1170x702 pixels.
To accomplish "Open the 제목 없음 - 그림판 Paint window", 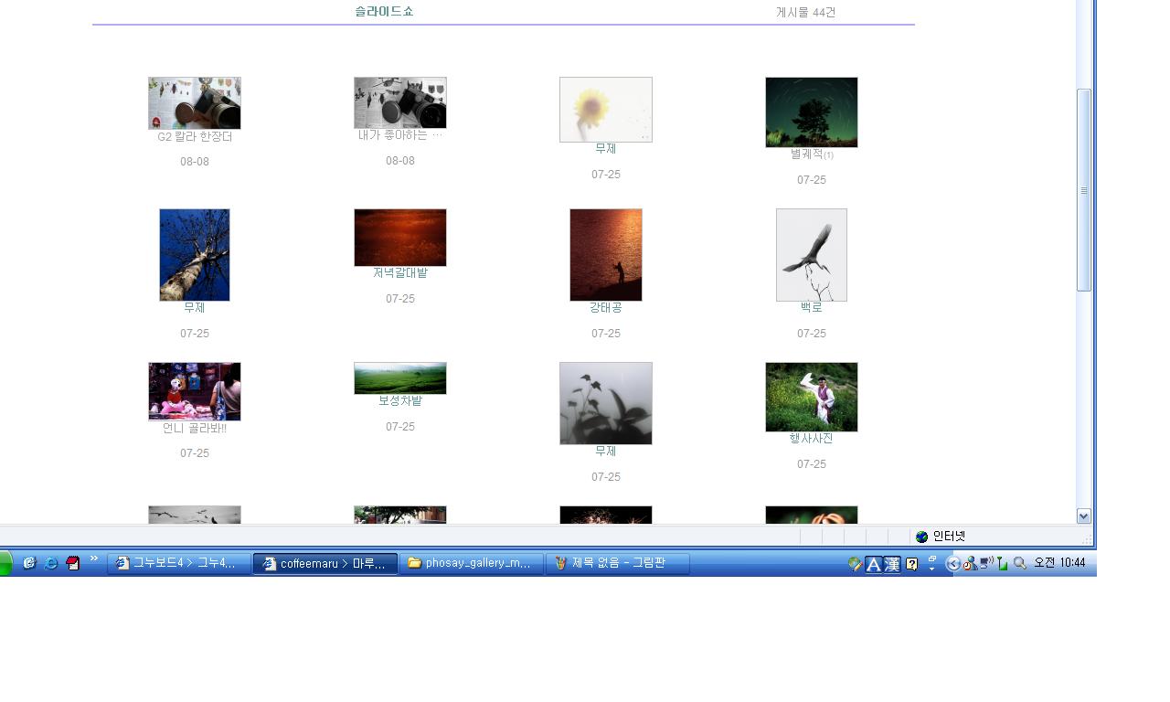I will click(617, 563).
